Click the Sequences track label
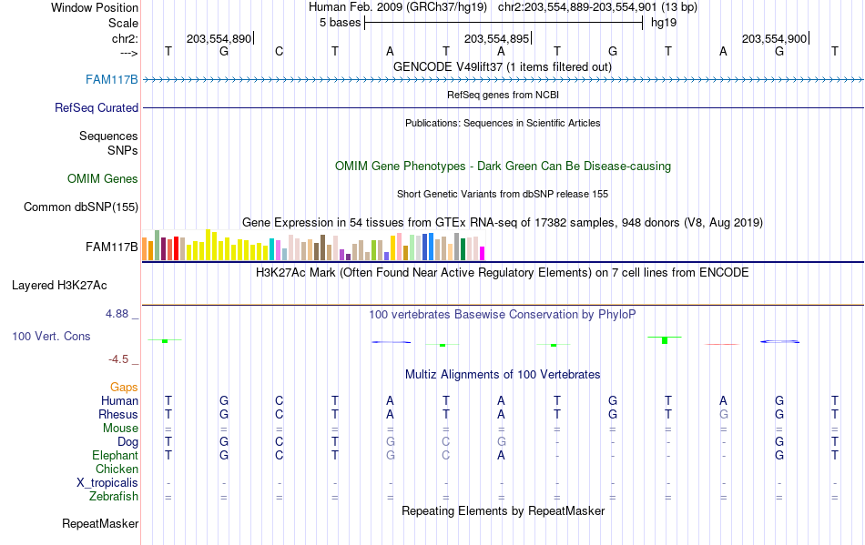The width and height of the screenshot is (865, 545). coord(108,136)
